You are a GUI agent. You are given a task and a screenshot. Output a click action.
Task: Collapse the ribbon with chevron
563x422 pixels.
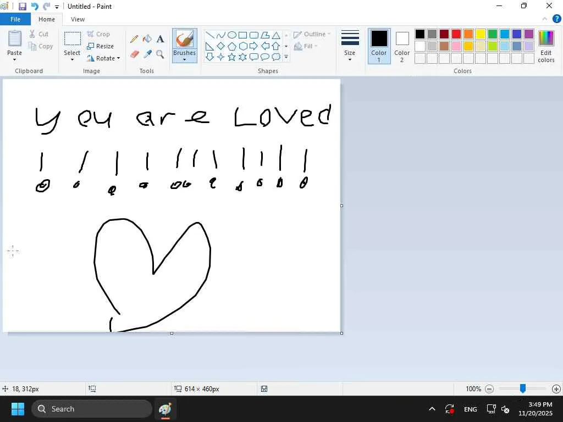point(545,19)
